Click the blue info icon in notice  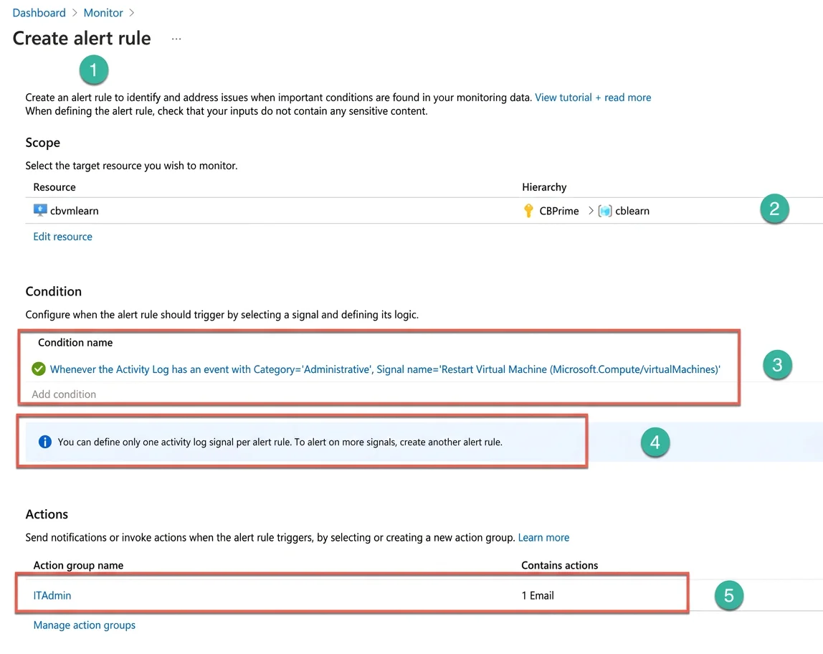pyautogui.click(x=45, y=442)
